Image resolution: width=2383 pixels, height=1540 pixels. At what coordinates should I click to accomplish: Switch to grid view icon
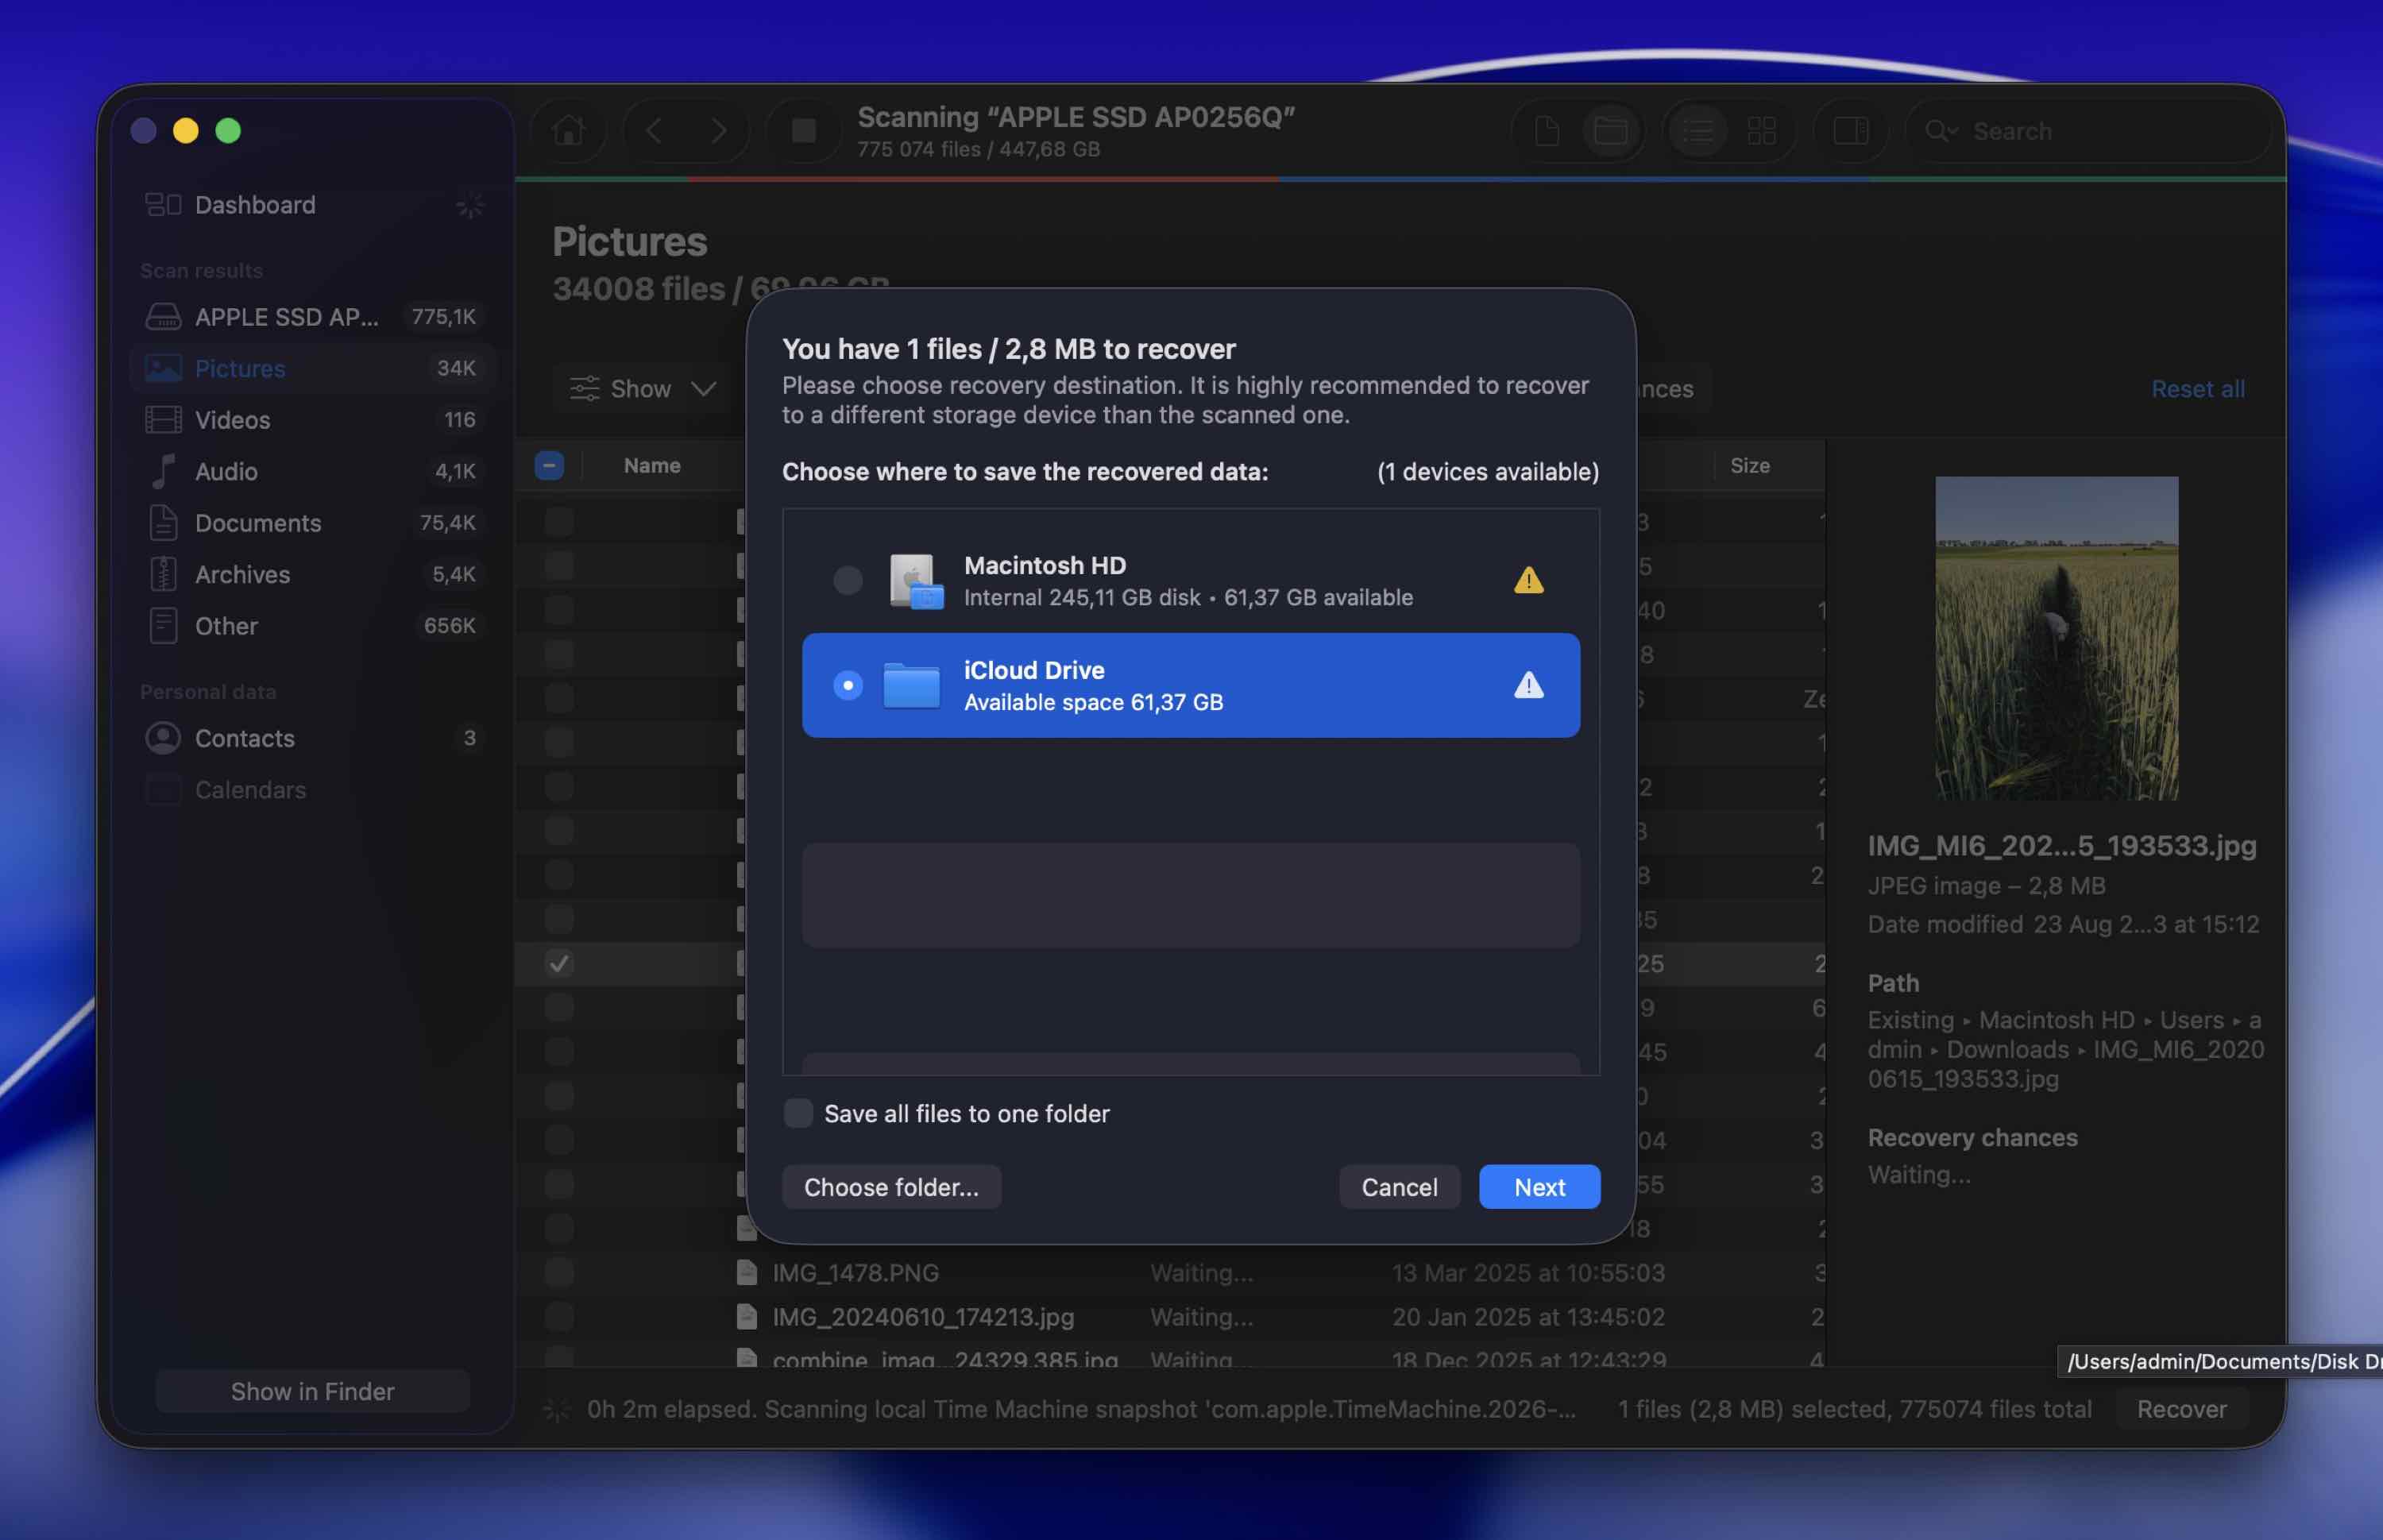click(1761, 131)
